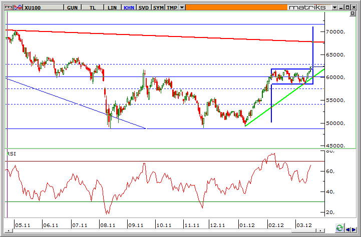
Task: Open dropdown arrow next to TMP
Action: point(182,7)
